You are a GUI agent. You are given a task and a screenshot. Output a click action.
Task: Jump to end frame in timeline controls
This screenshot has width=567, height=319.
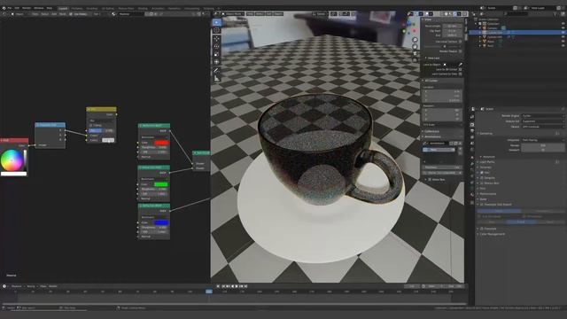coord(246,286)
